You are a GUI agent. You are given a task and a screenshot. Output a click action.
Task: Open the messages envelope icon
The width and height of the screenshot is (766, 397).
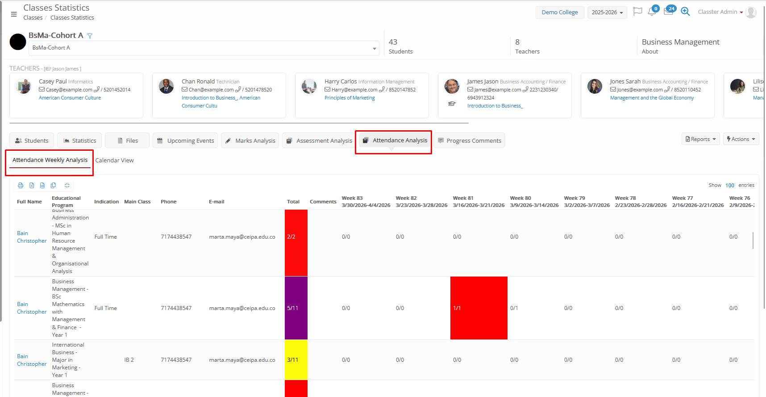[668, 12]
